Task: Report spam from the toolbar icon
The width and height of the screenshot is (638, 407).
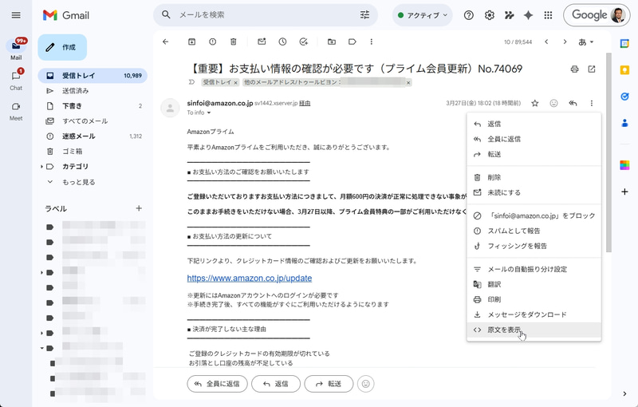Action: [x=212, y=41]
